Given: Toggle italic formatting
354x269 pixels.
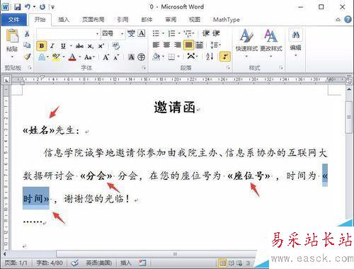Looking at the screenshot, I should [x=52, y=46].
